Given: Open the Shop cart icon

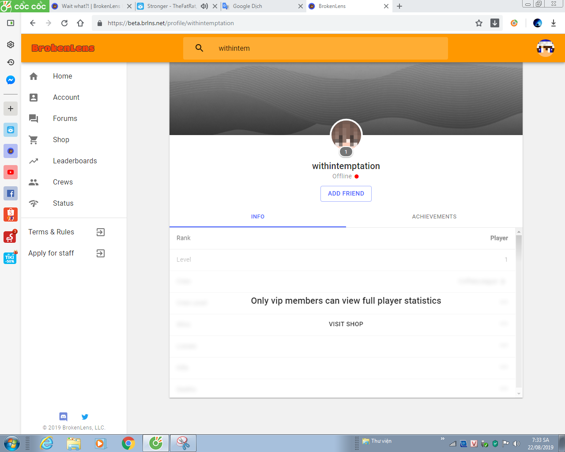Looking at the screenshot, I should 34,139.
